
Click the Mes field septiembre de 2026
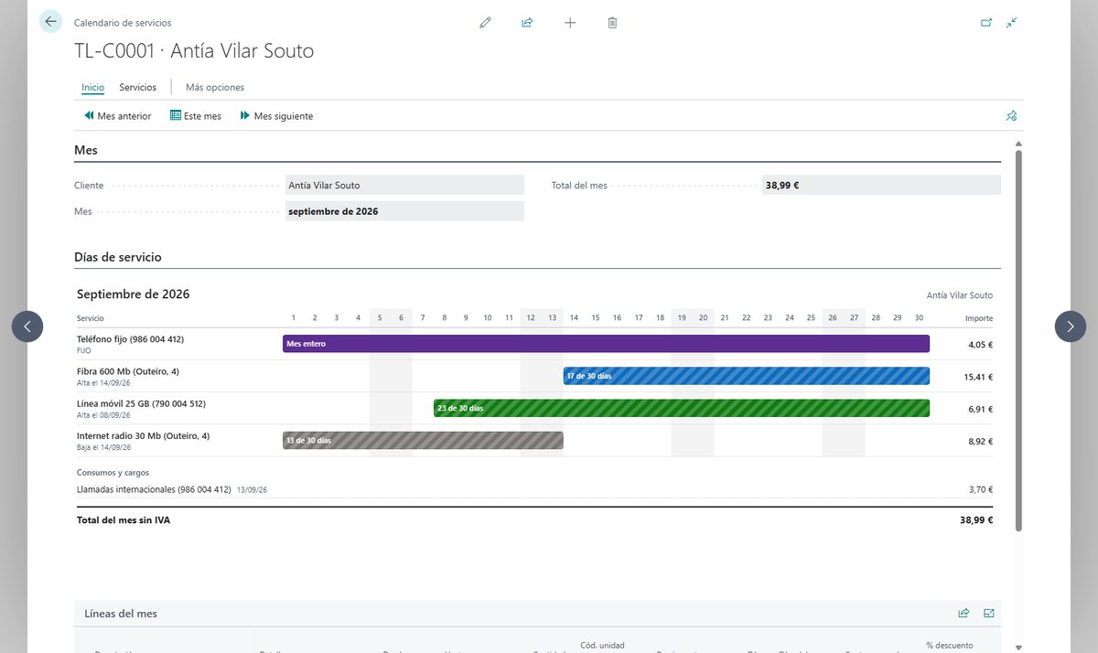pyautogui.click(x=404, y=211)
